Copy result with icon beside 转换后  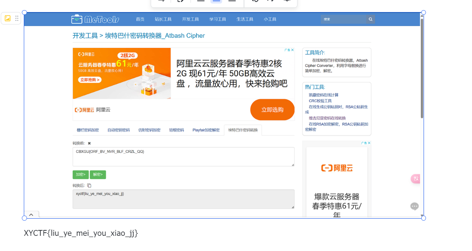[x=89, y=186]
